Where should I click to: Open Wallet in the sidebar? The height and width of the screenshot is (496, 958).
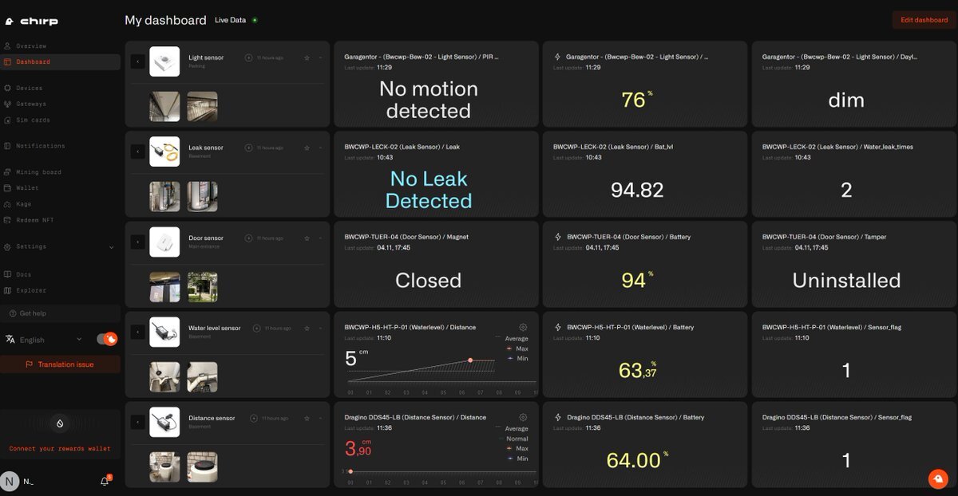[61, 188]
